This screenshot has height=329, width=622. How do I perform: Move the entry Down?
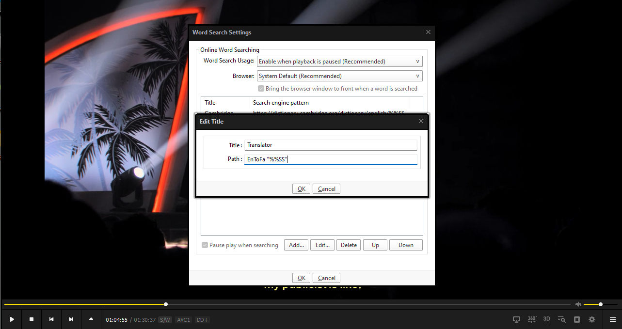click(x=406, y=245)
